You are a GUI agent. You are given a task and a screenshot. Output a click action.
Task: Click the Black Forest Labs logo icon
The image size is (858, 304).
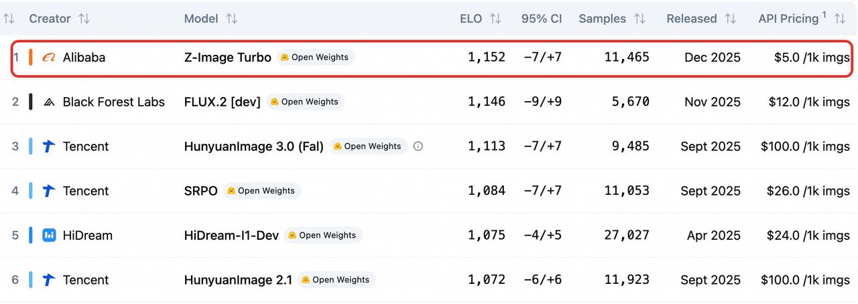49,102
